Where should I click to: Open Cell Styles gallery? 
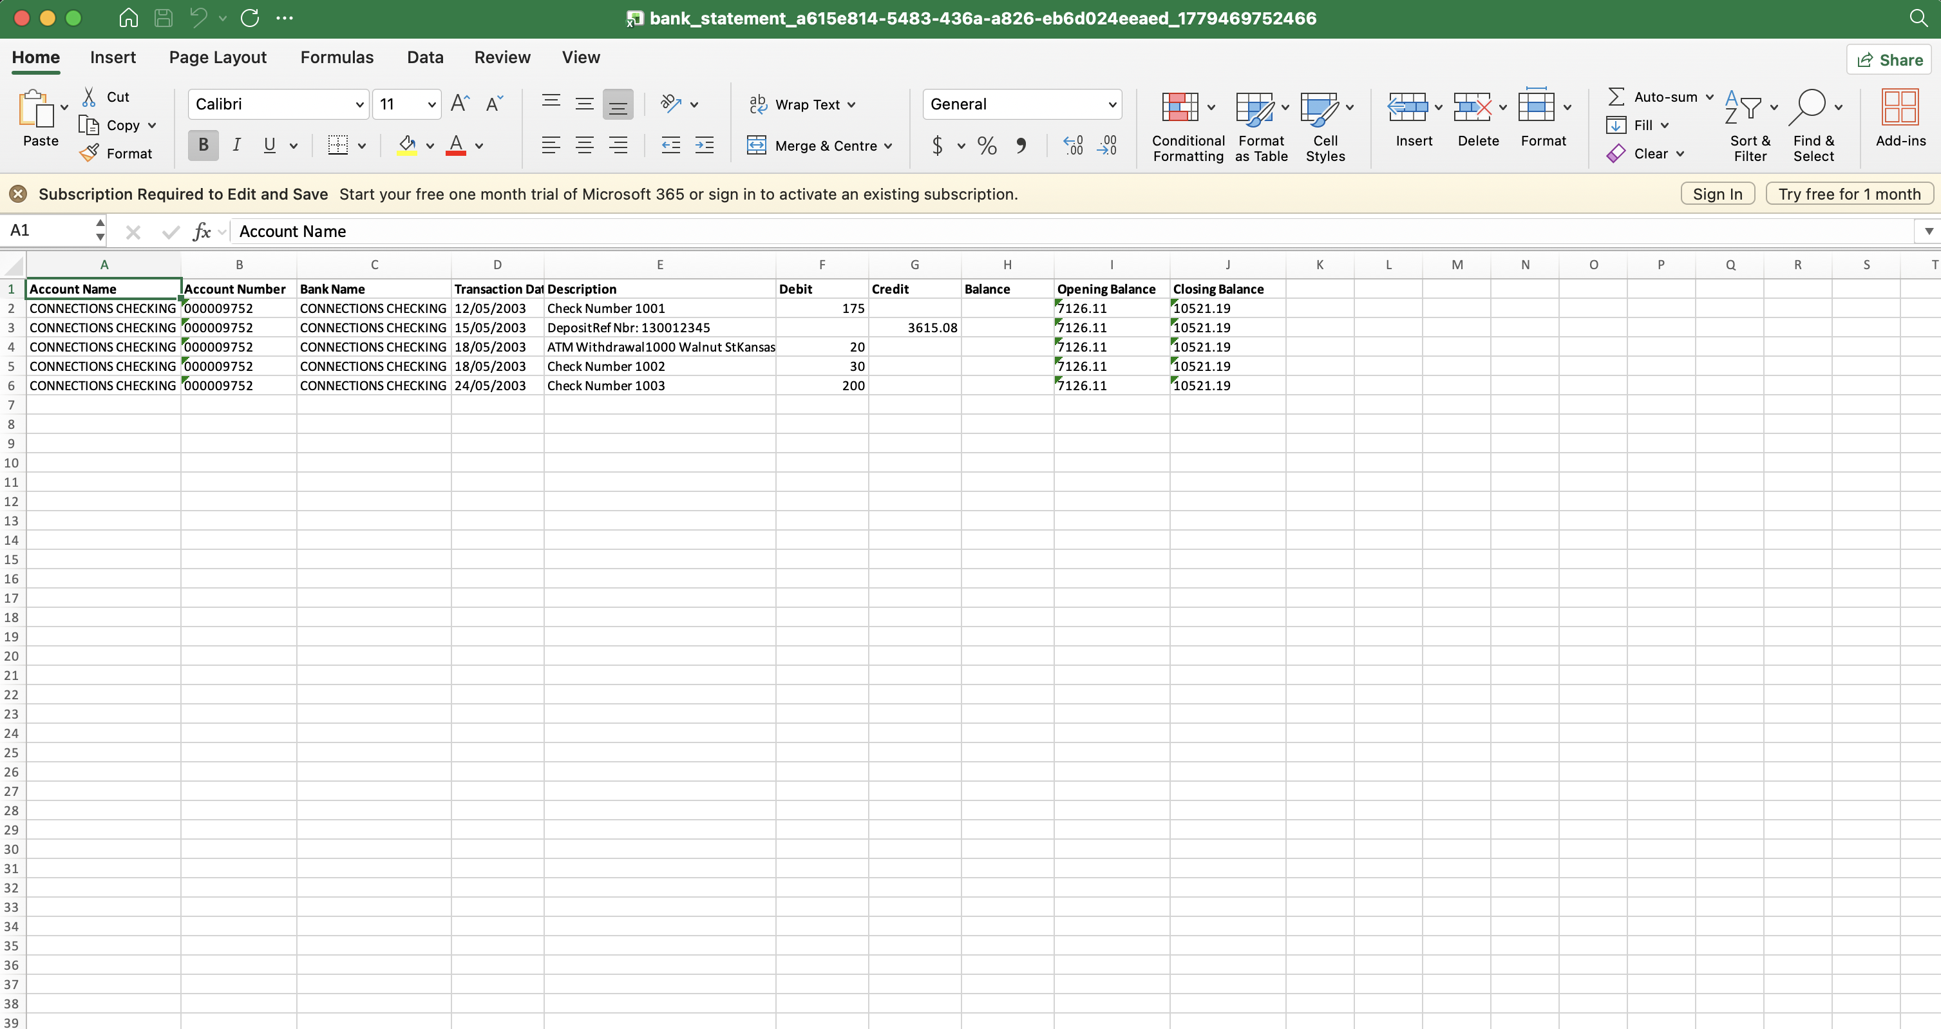tap(1325, 127)
